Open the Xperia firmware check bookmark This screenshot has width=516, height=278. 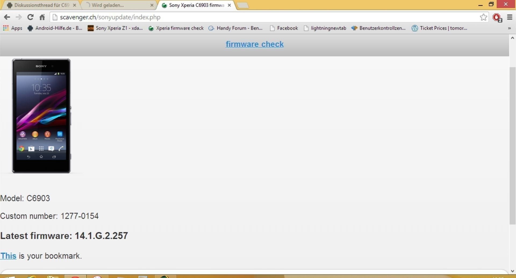point(176,28)
